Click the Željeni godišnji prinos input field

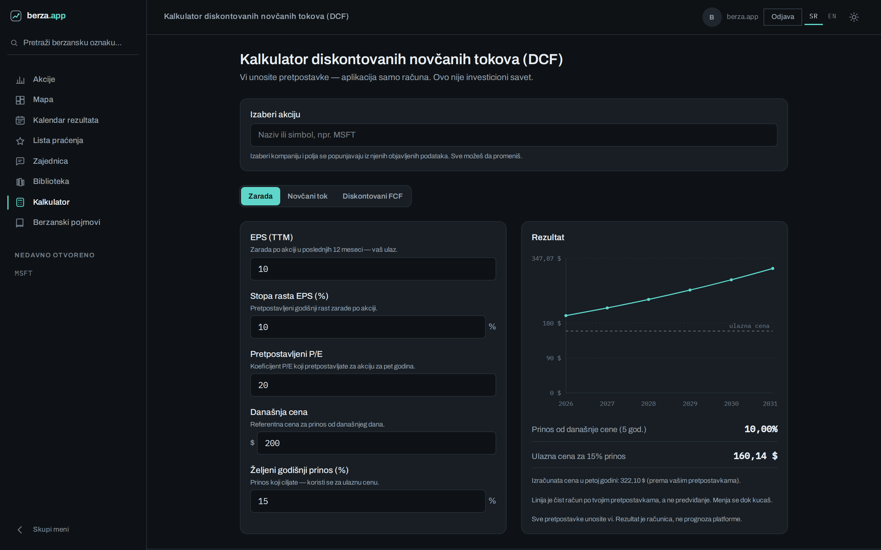(368, 501)
